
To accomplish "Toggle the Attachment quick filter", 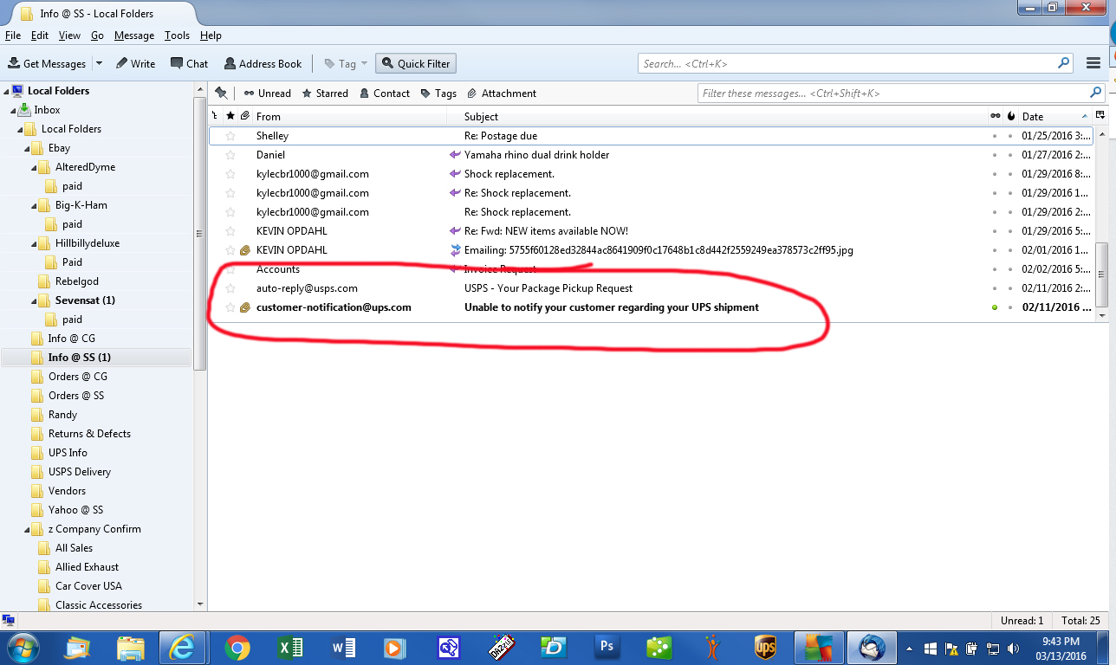I will click(501, 93).
